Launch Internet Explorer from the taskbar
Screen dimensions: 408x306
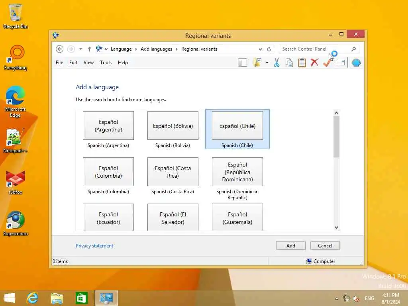coord(33,298)
